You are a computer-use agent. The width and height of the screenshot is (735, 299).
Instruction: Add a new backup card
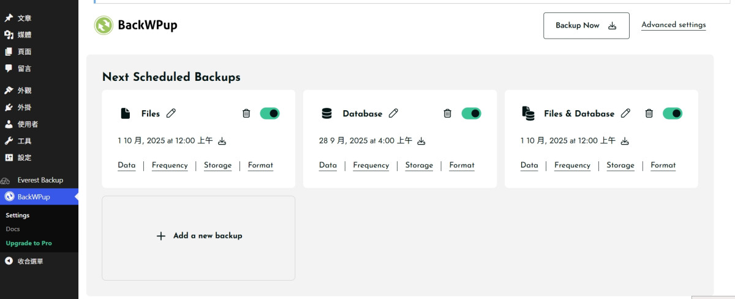198,236
